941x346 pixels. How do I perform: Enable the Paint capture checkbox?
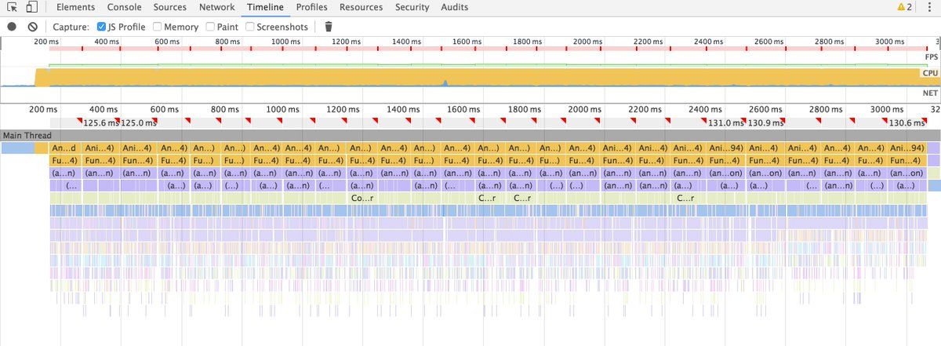210,27
